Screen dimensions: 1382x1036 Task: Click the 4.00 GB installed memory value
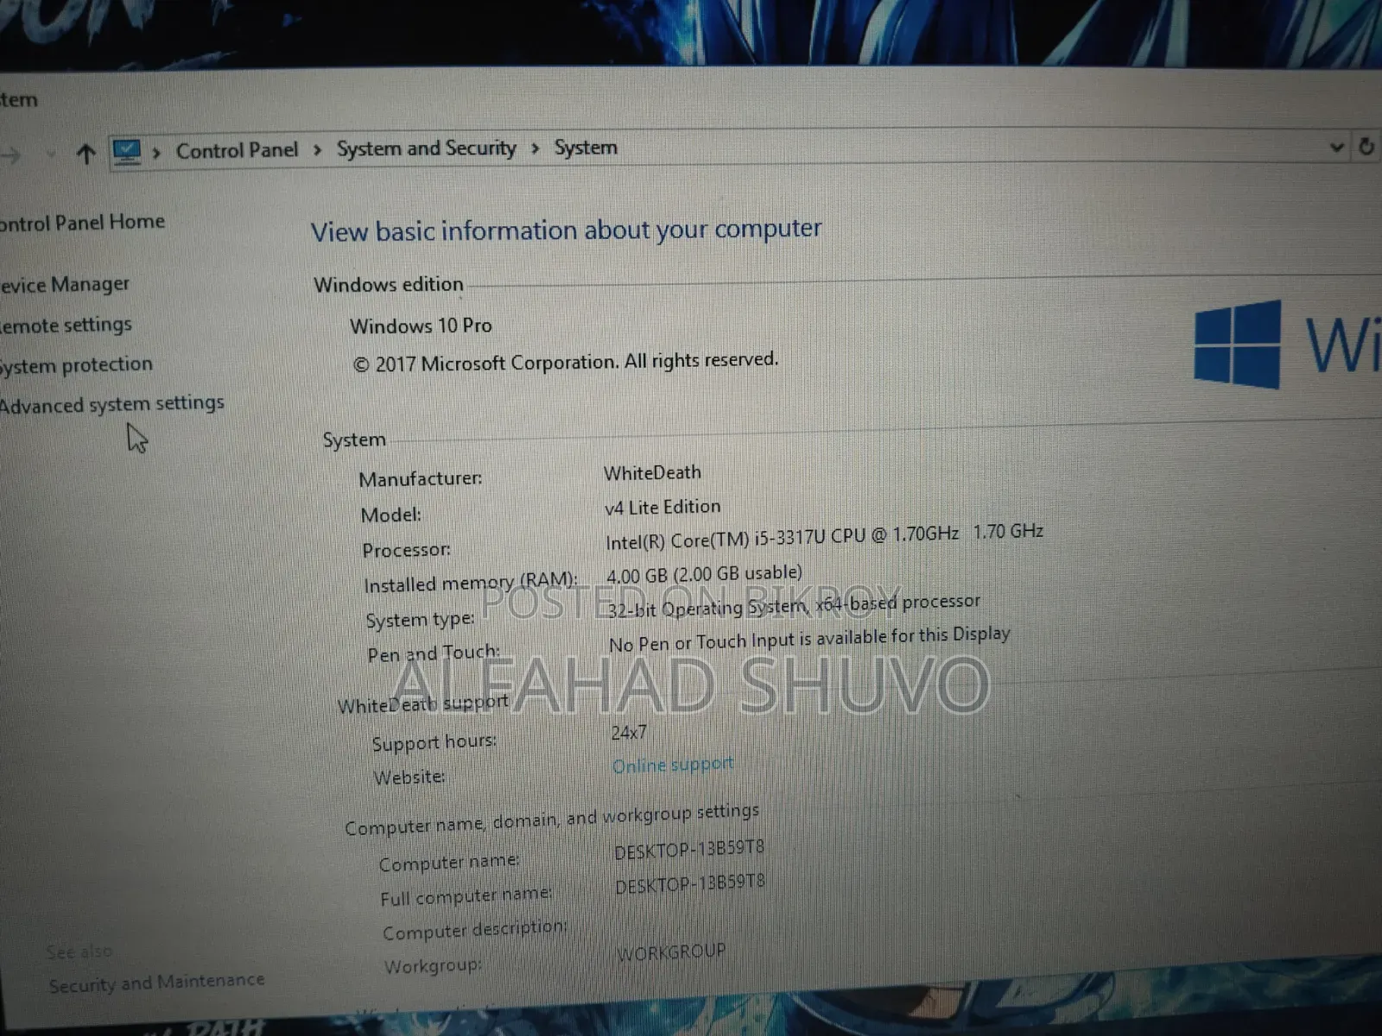pyautogui.click(x=704, y=574)
